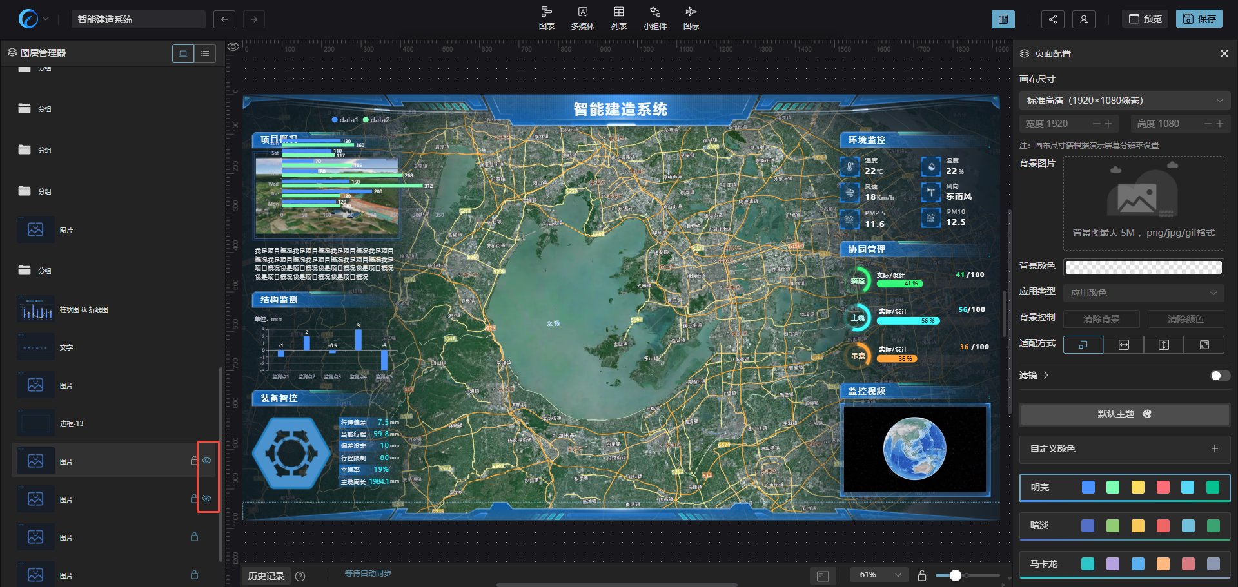Enable the 滤镜 filter switch
The image size is (1238, 587).
(x=1219, y=376)
